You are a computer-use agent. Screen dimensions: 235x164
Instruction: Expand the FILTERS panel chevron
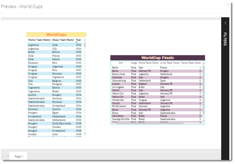pos(225,23)
